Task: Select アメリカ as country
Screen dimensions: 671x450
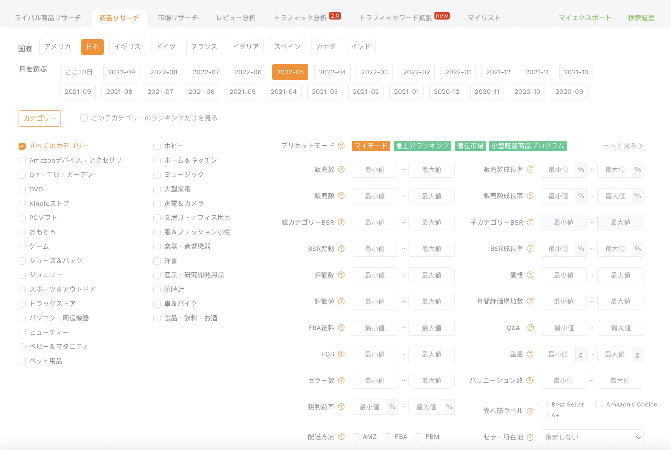Action: [57, 47]
